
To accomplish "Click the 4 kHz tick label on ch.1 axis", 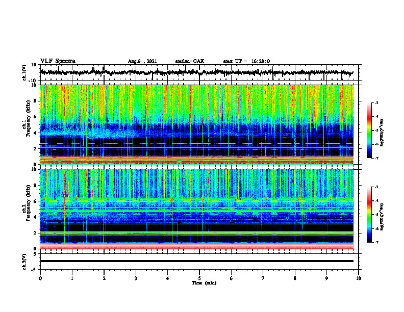I will [x=36, y=133].
